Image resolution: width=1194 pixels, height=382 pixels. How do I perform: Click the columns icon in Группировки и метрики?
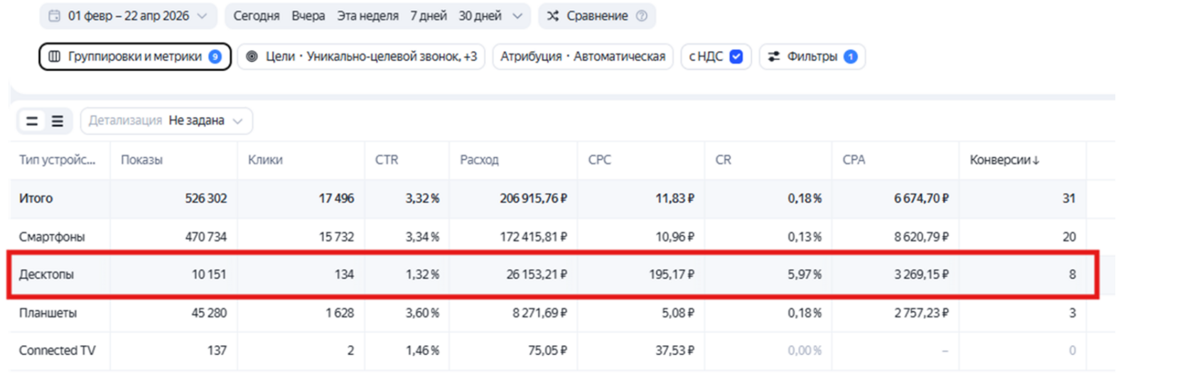(x=54, y=56)
